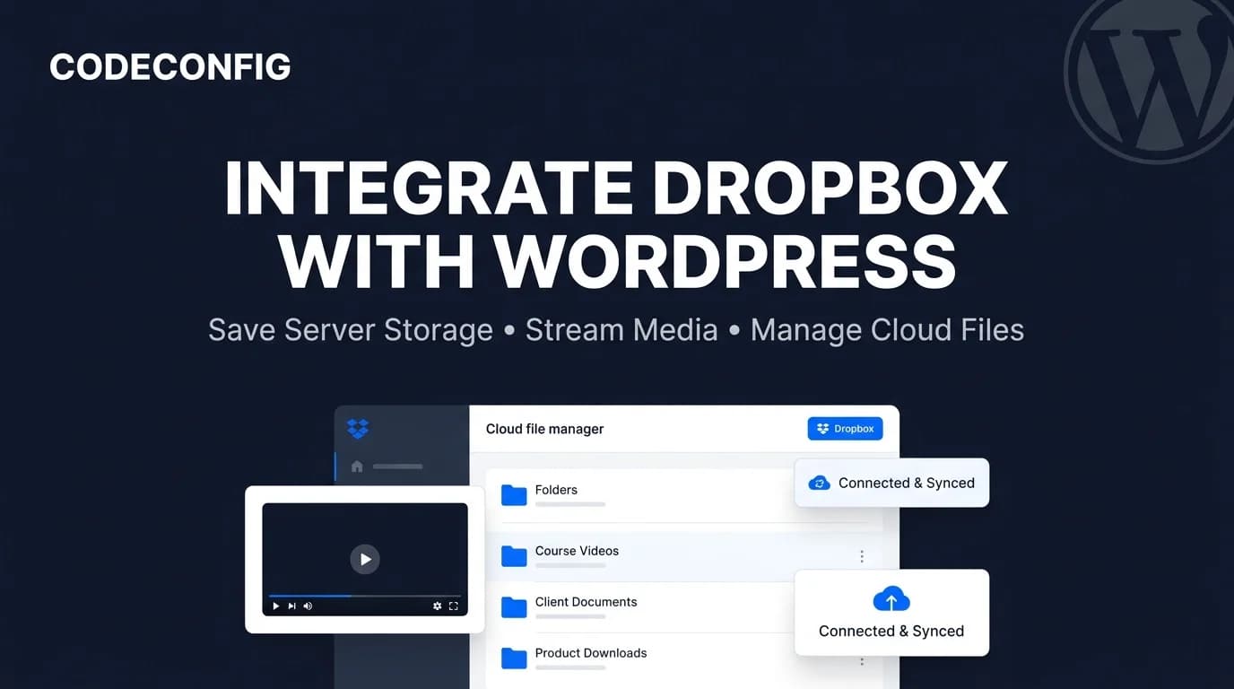Click the "Cloud file manager" title
The width and height of the screenshot is (1234, 689).
point(545,429)
